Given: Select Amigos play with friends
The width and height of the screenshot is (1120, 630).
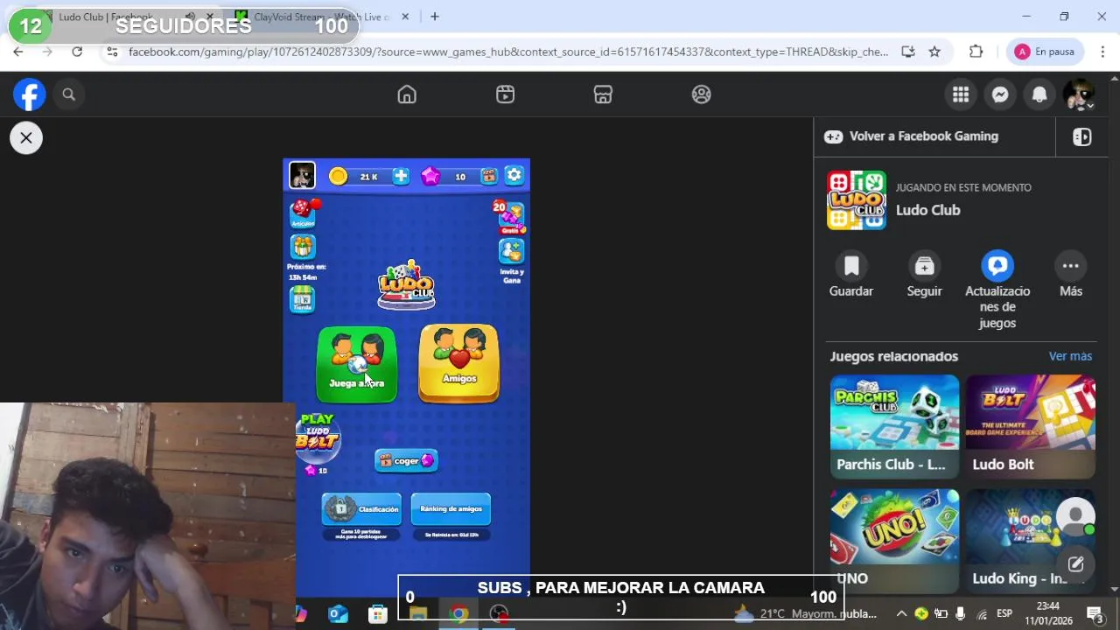Looking at the screenshot, I should point(459,363).
